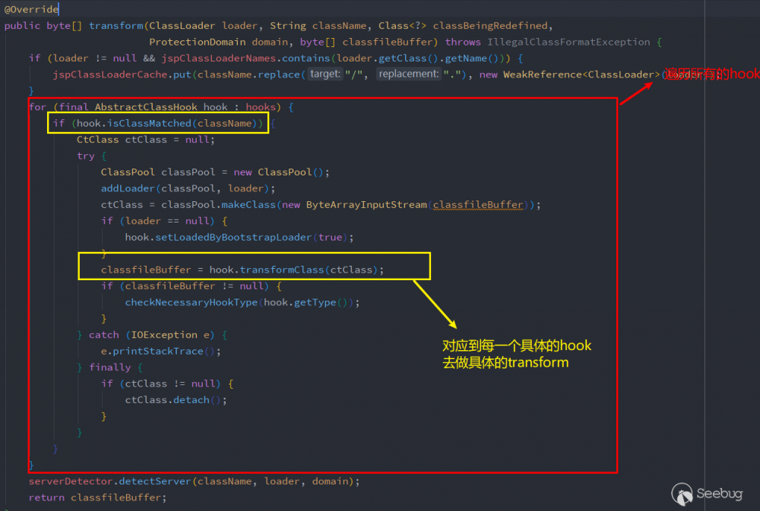Click the serverDetector field reference

[x=71, y=481]
